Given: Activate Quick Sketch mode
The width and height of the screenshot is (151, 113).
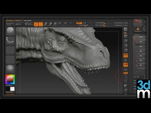Looking at the screenshot, I should pyautogui.click(x=29, y=24).
